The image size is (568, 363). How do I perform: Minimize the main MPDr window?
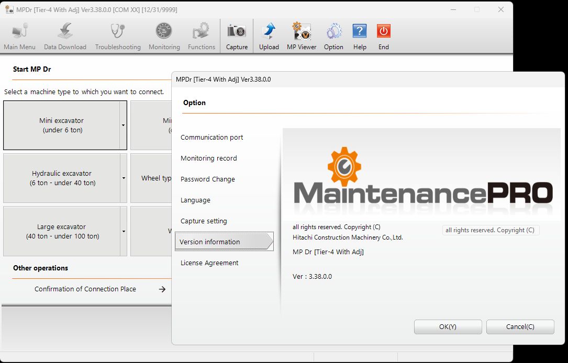(453, 10)
